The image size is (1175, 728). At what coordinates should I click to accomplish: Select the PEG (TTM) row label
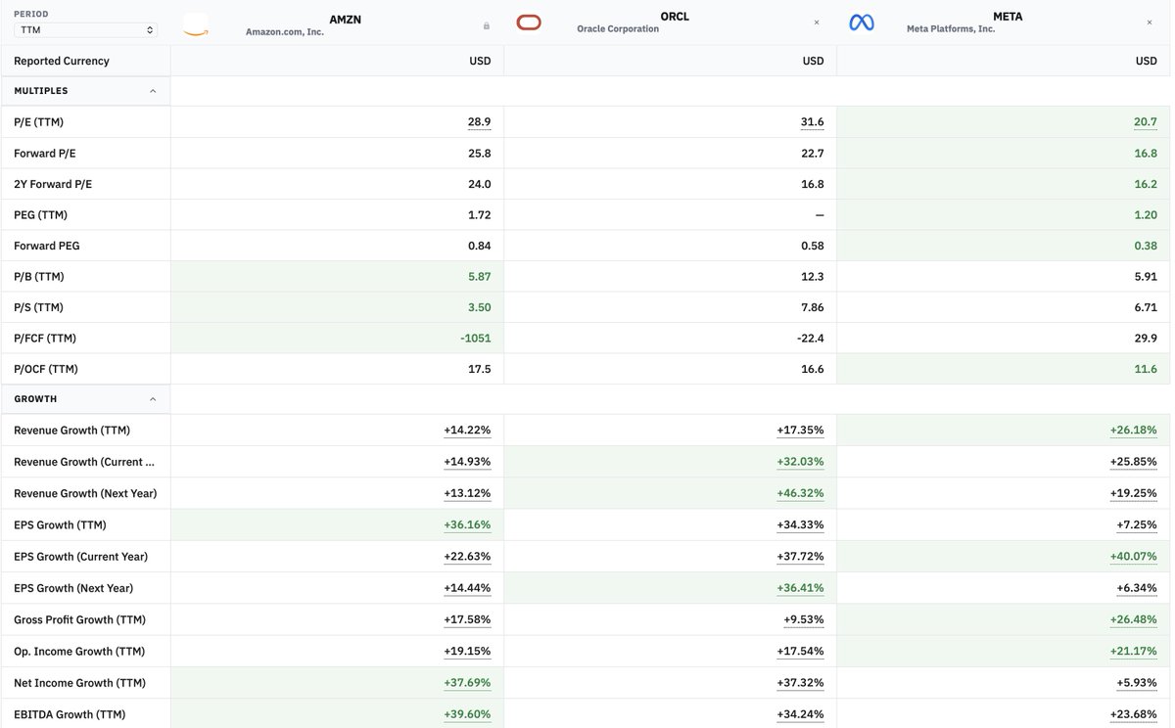(40, 215)
